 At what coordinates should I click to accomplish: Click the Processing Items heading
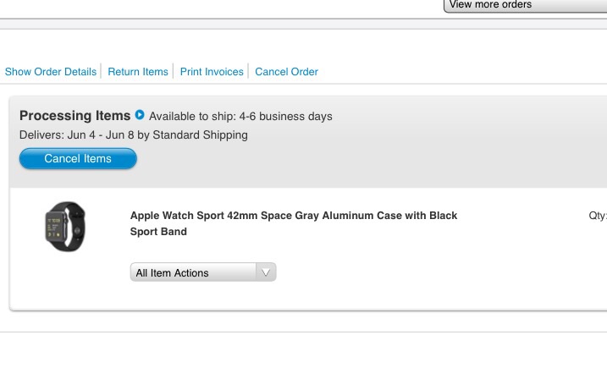pos(74,116)
